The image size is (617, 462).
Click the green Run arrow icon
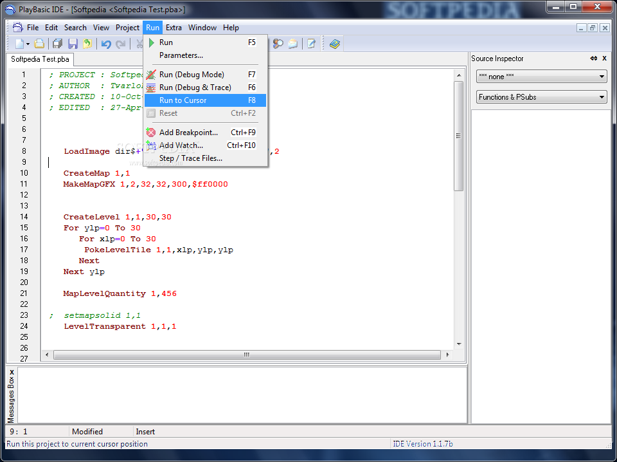coord(152,42)
